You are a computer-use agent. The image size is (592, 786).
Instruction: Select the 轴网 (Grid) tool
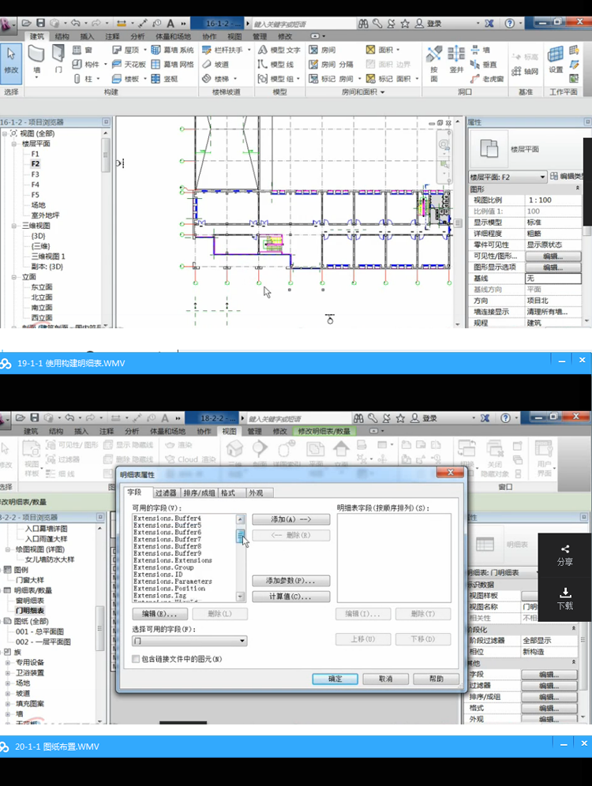point(526,71)
